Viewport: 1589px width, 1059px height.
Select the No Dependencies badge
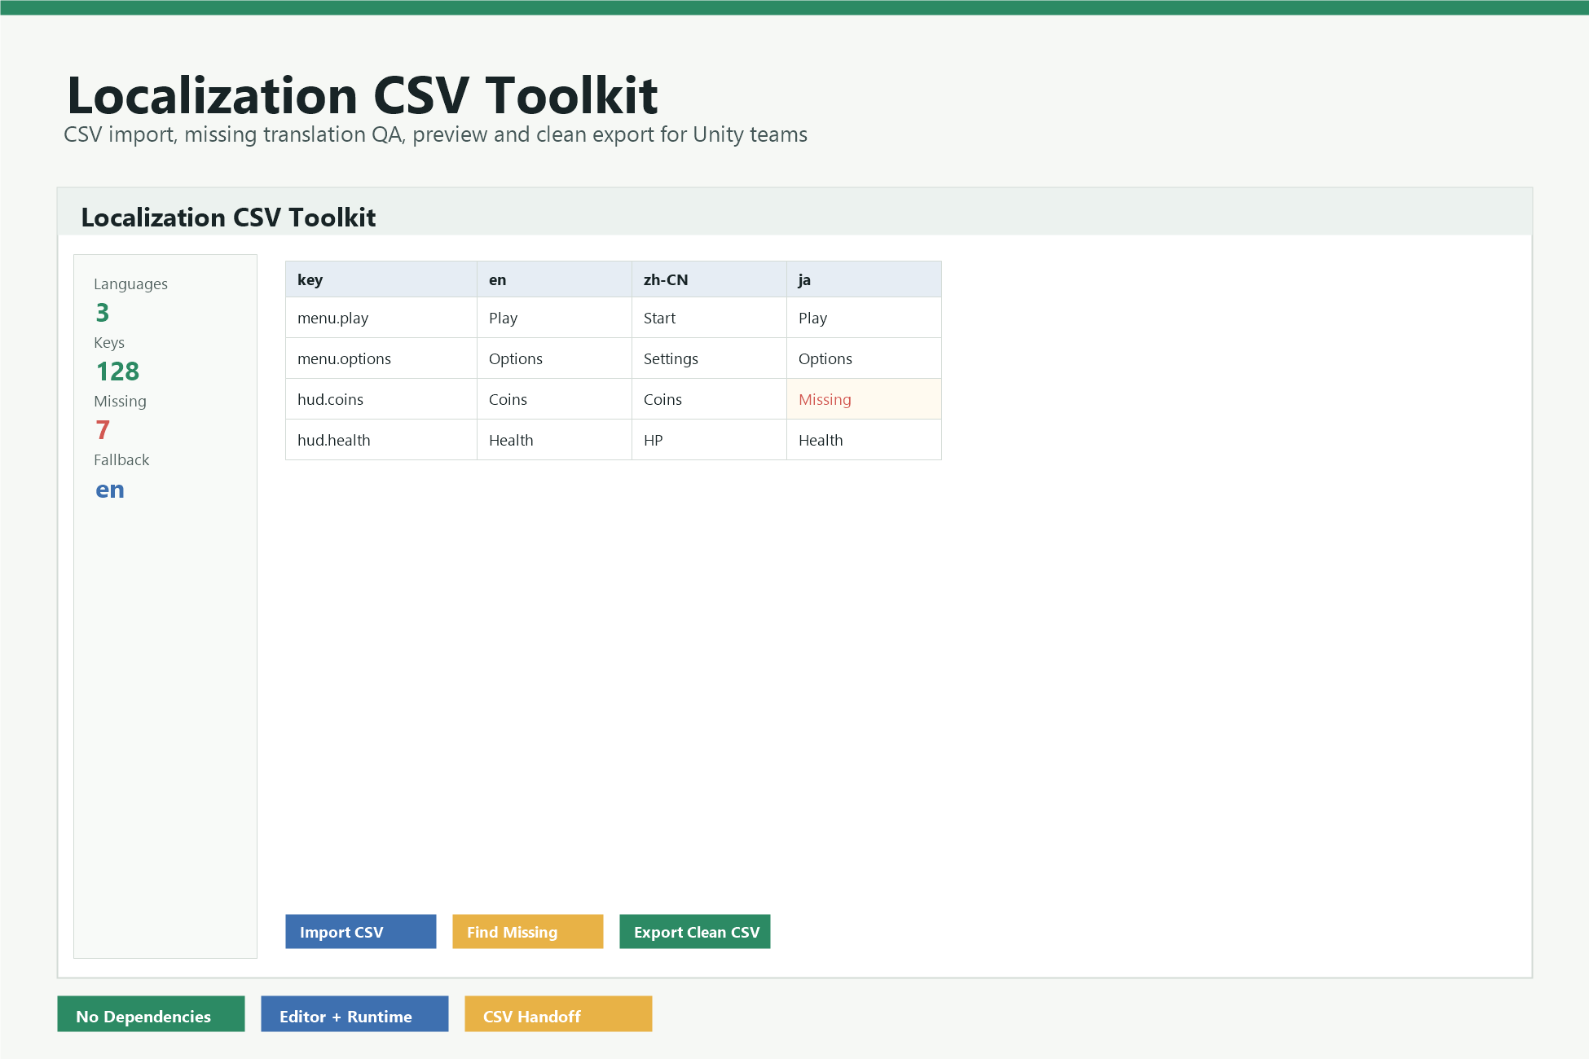151,1013
